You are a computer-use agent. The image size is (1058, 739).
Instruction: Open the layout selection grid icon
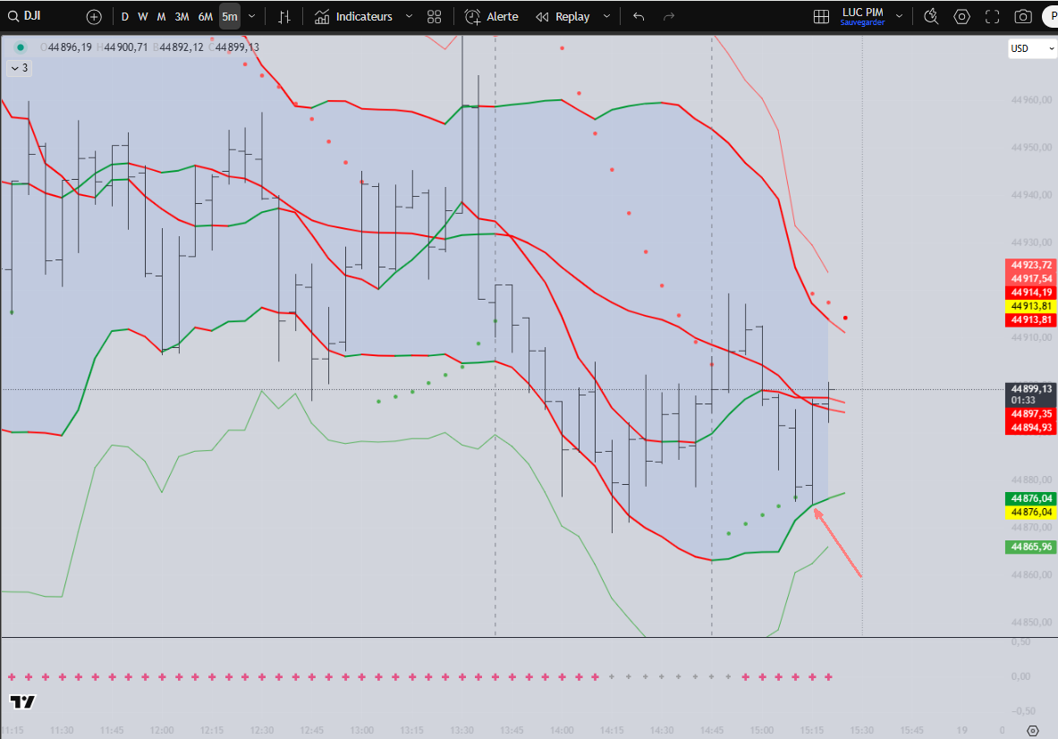821,17
